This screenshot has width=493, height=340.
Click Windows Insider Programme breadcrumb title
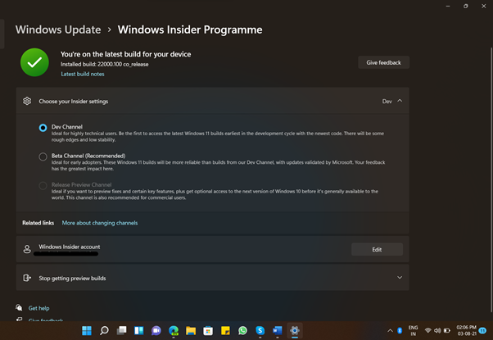190,29
